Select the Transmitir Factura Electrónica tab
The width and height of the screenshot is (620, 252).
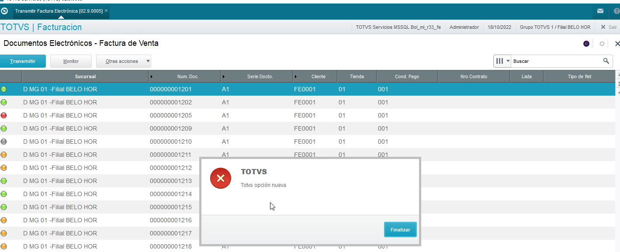pos(59,11)
